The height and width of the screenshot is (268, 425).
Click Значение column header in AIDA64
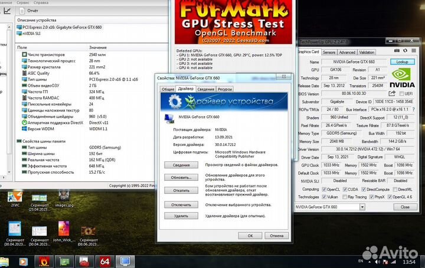[x=98, y=47]
